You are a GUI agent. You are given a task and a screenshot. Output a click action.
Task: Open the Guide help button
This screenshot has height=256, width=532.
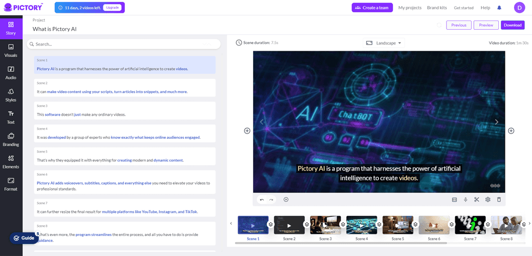pyautogui.click(x=24, y=238)
